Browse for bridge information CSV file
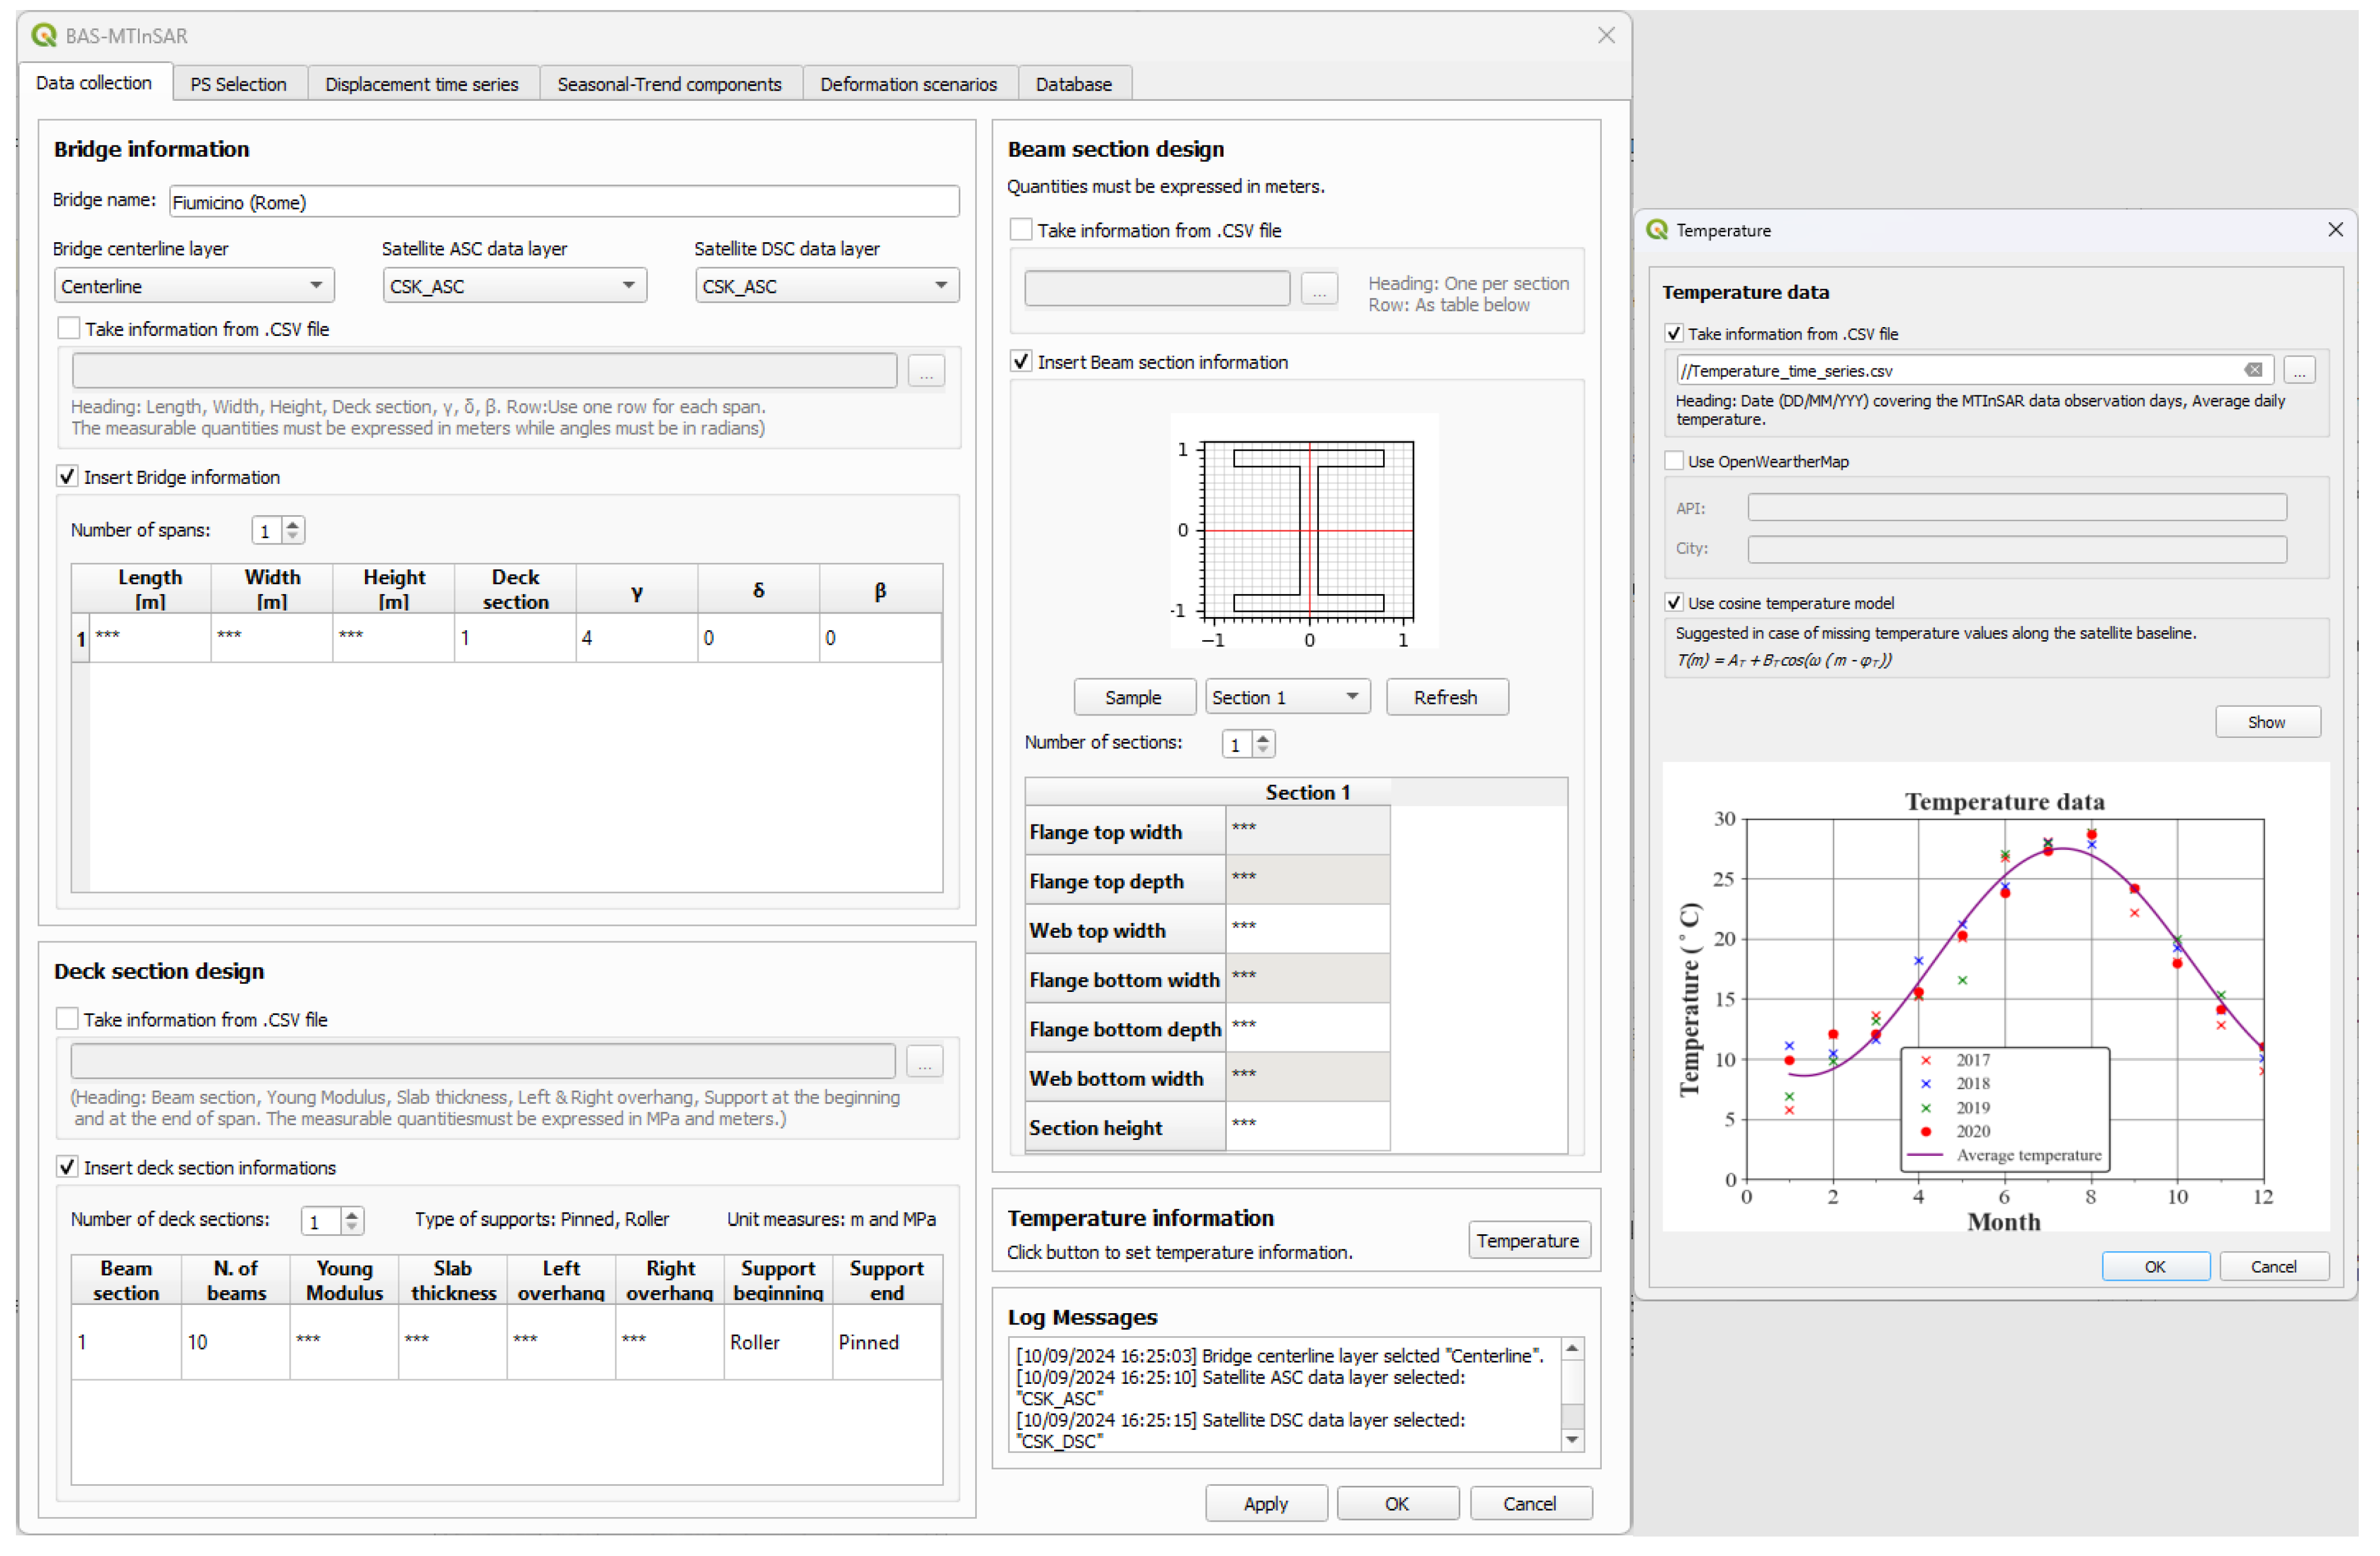Screen dimensions: 2380x1556 (x=926, y=372)
